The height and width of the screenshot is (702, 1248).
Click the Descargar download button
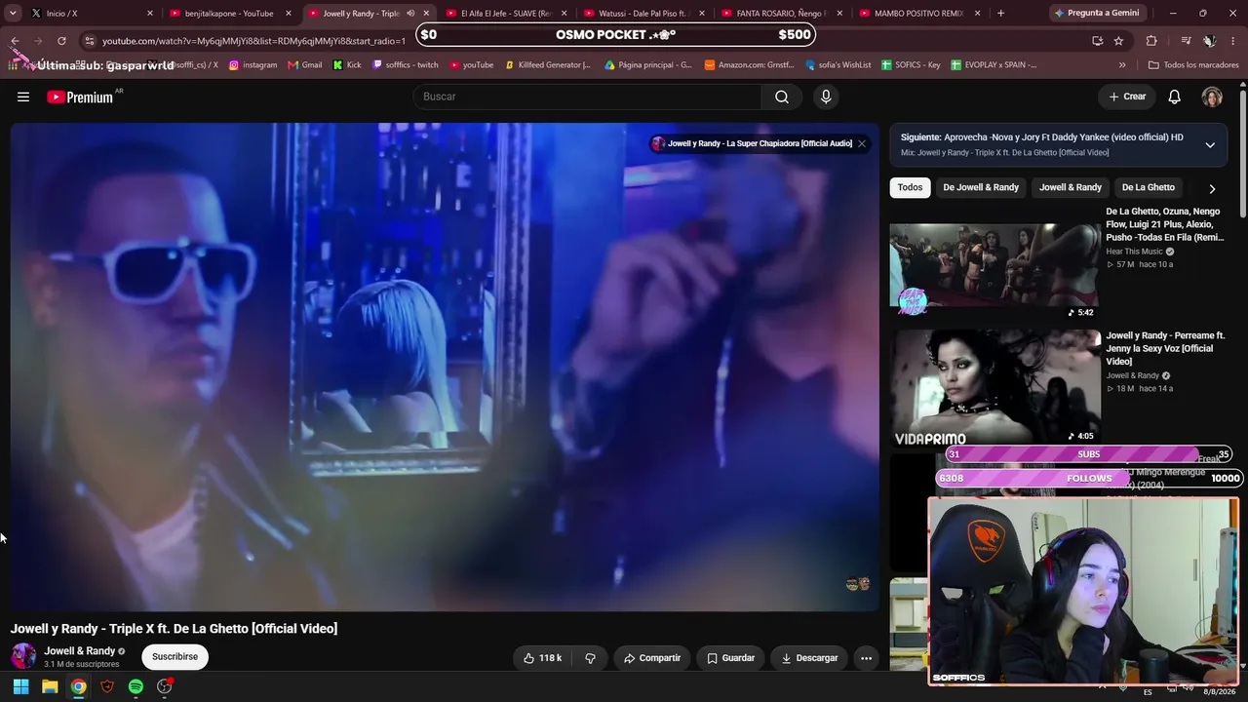click(x=809, y=658)
